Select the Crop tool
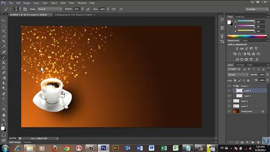Image resolution: width=270 pixels, height=152 pixels. (4, 41)
